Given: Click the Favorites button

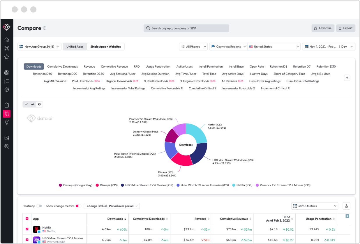Looking at the screenshot, I should coord(323,28).
